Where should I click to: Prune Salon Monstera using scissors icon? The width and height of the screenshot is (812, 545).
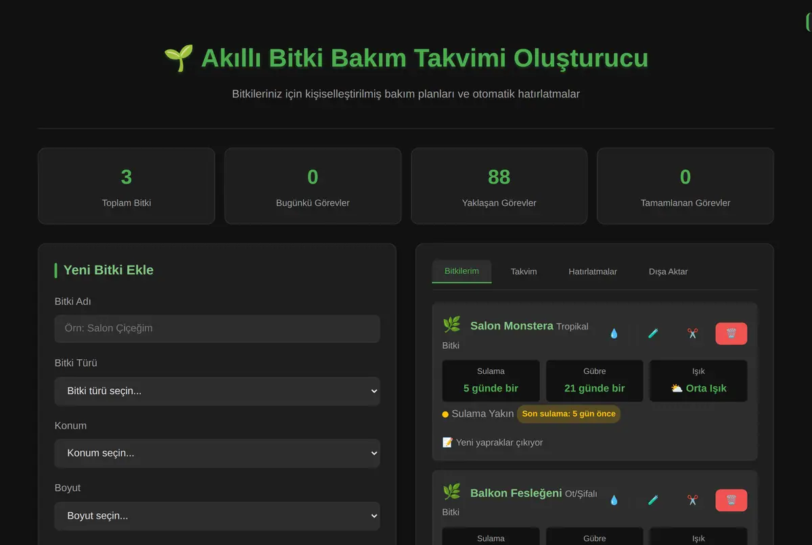coord(692,333)
